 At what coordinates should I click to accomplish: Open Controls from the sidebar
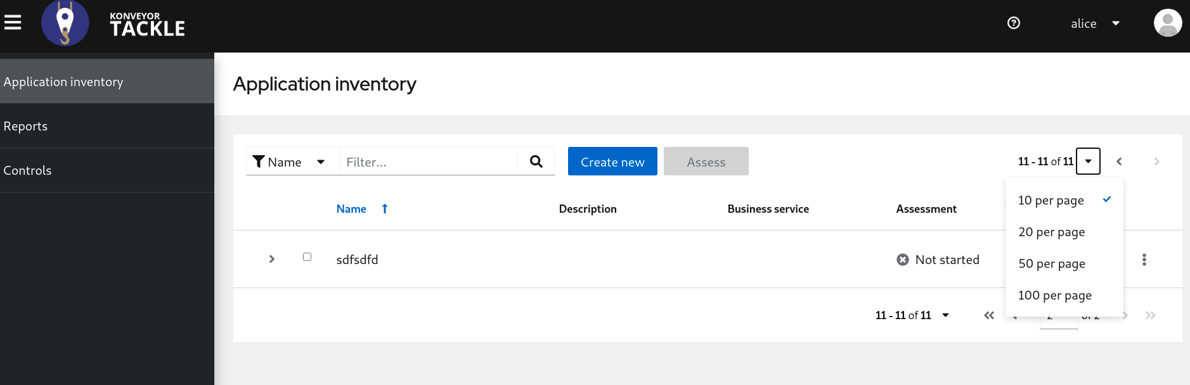tap(27, 170)
